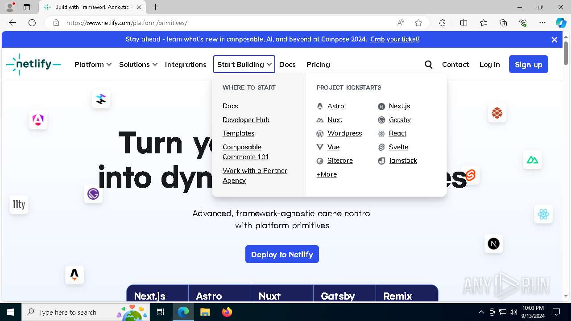Open Firefox from the taskbar
The image size is (571, 321).
click(x=227, y=312)
